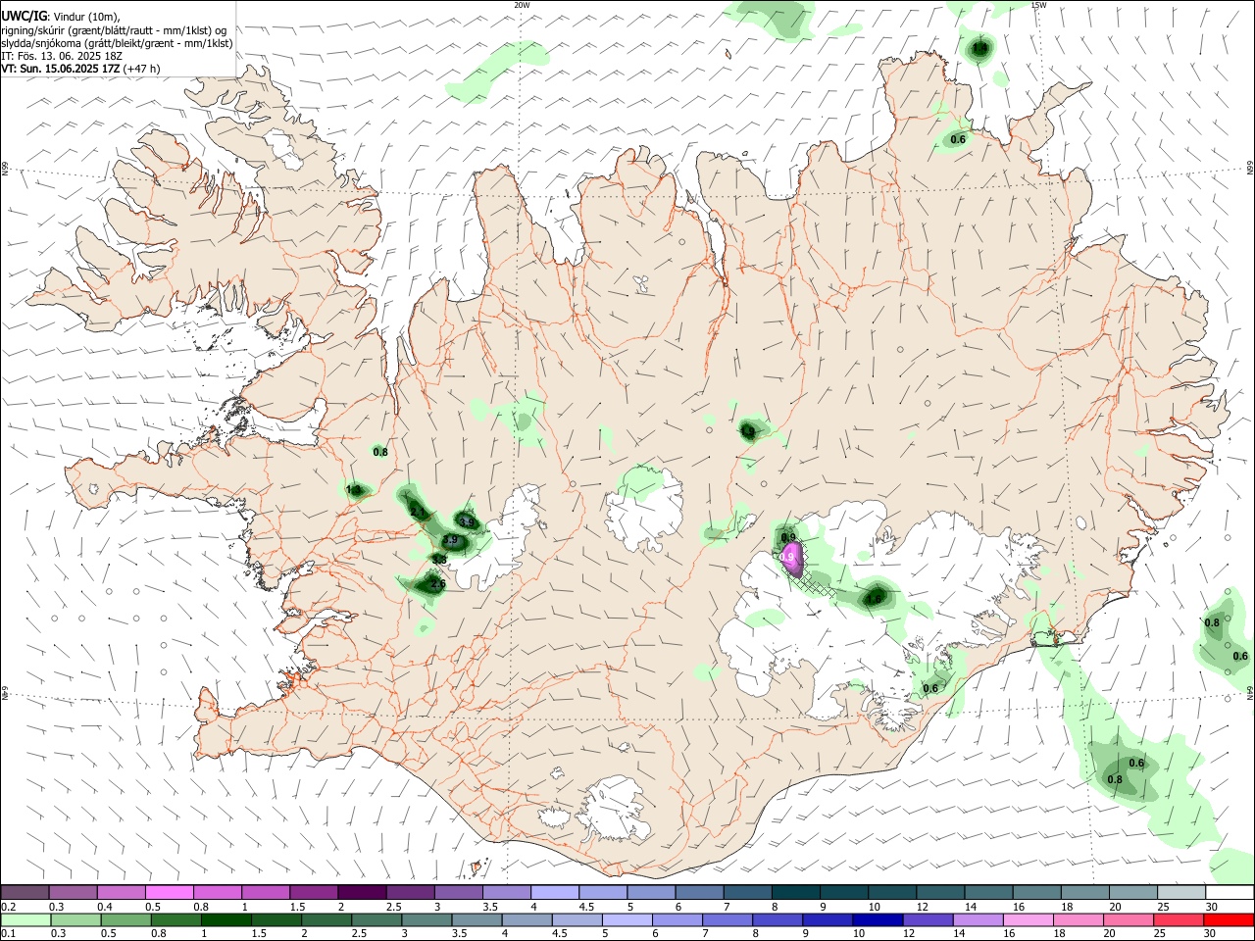Click the lavender swatch after 4 in top legend row
This screenshot has height=941, width=1255.
click(553, 893)
